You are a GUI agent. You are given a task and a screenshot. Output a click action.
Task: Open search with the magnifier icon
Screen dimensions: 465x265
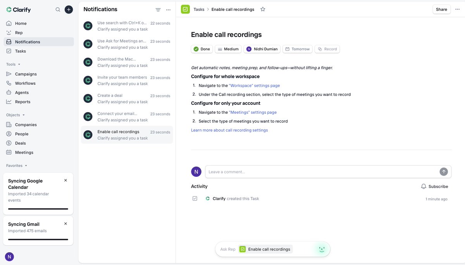point(58,10)
